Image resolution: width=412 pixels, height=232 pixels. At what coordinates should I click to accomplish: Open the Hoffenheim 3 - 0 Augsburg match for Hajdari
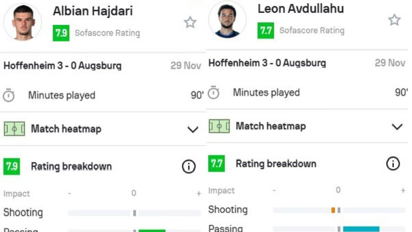(62, 66)
